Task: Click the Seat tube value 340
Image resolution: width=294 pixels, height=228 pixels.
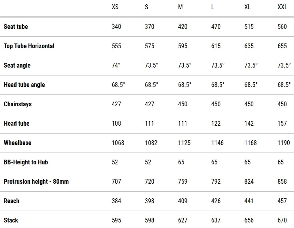Action: coord(117,26)
